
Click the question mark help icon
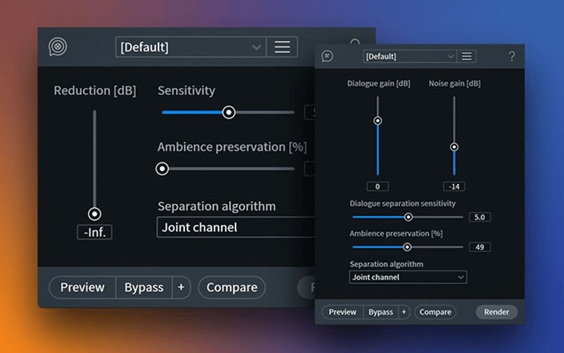click(512, 56)
